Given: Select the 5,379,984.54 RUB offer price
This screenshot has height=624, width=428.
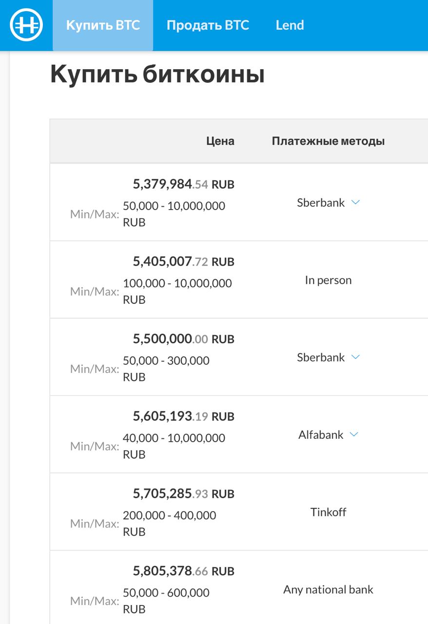Looking at the screenshot, I should 184,184.
